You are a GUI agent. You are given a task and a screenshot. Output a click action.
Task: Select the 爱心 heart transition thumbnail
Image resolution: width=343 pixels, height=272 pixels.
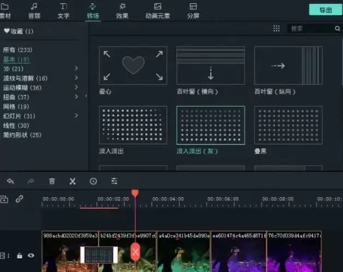(133, 65)
